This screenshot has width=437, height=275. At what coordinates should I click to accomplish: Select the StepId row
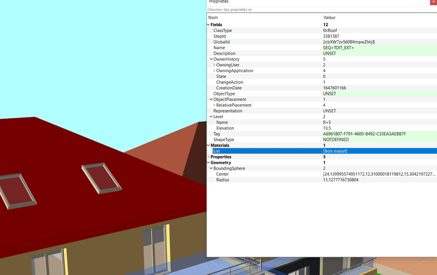(322, 36)
